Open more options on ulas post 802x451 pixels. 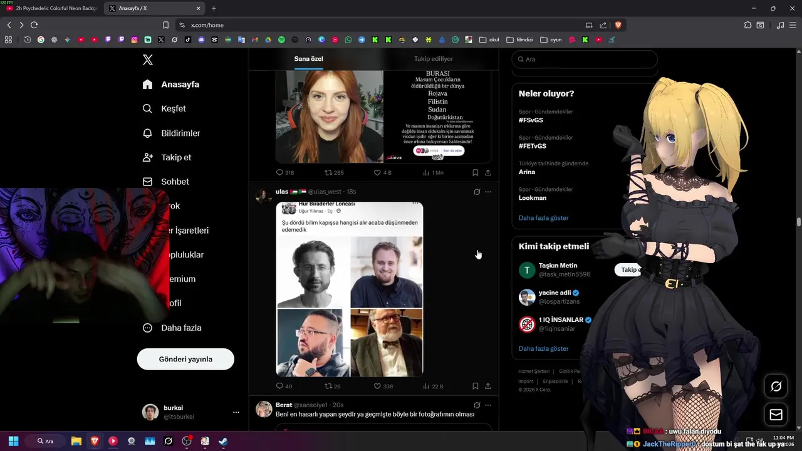(x=488, y=192)
